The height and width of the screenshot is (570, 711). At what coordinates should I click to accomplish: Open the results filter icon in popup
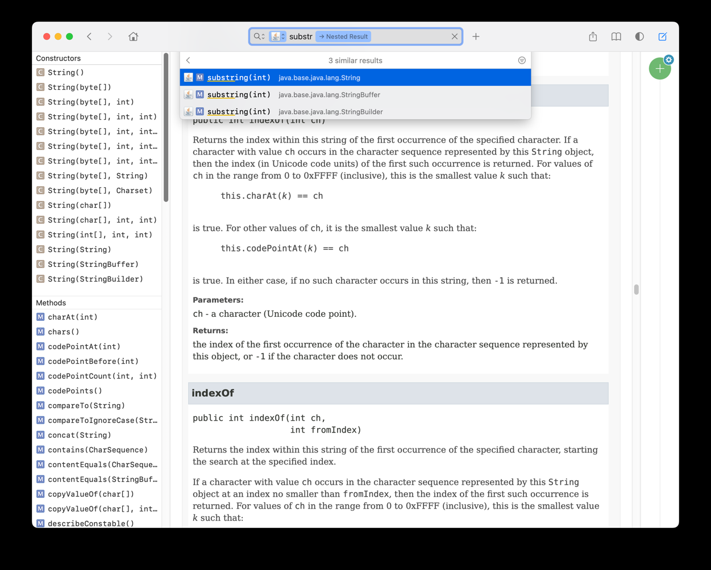pos(522,60)
